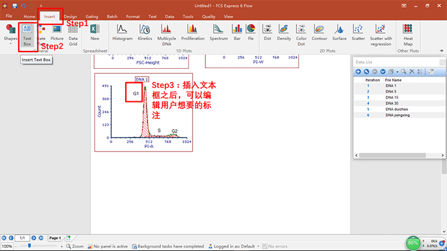Go to the next page arrow

pyautogui.click(x=34, y=238)
